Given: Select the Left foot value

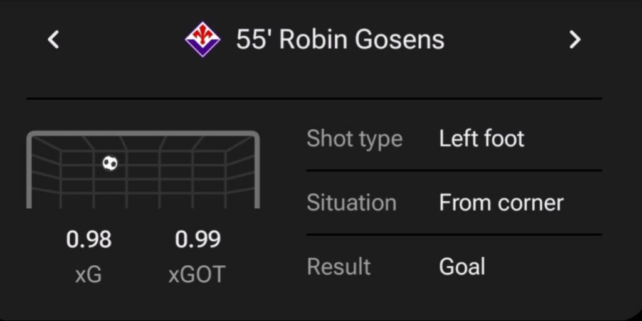Looking at the screenshot, I should (x=481, y=139).
